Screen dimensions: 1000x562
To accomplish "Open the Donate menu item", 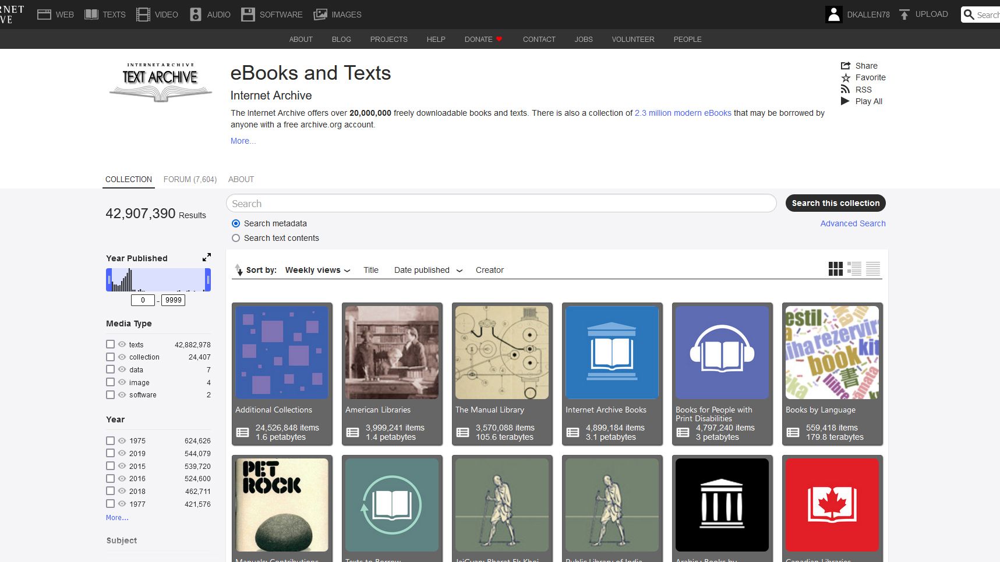I will pyautogui.click(x=483, y=40).
